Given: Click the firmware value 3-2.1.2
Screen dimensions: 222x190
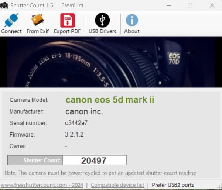Looking at the screenshot, I should click(74, 134).
